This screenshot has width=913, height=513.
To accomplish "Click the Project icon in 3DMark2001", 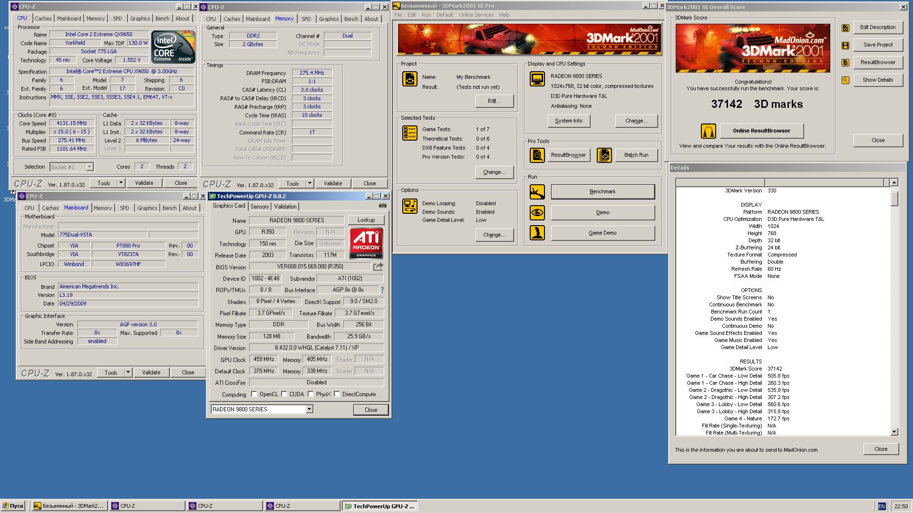I will click(409, 78).
